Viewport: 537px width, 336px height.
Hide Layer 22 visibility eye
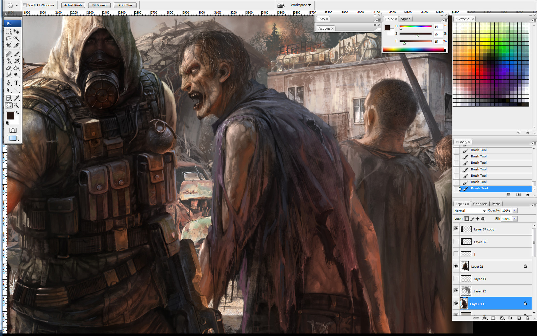point(456,291)
